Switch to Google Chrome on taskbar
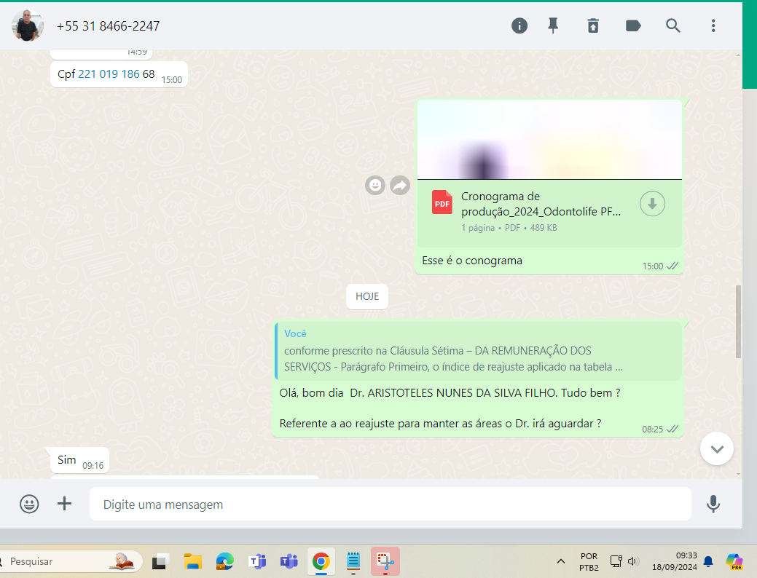Image resolution: width=757 pixels, height=578 pixels. tap(321, 561)
